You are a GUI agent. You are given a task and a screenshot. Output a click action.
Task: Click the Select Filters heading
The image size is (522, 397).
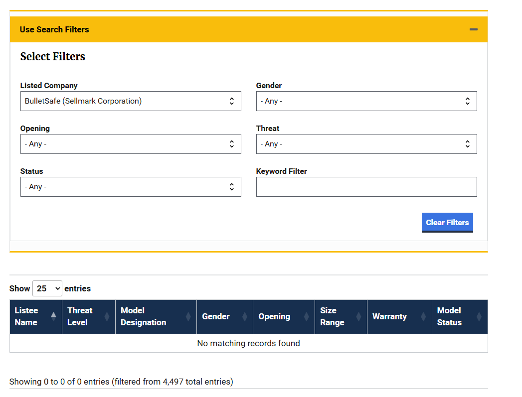(53, 56)
